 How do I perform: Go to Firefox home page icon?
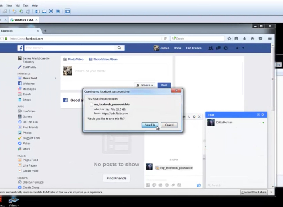(x=252, y=39)
